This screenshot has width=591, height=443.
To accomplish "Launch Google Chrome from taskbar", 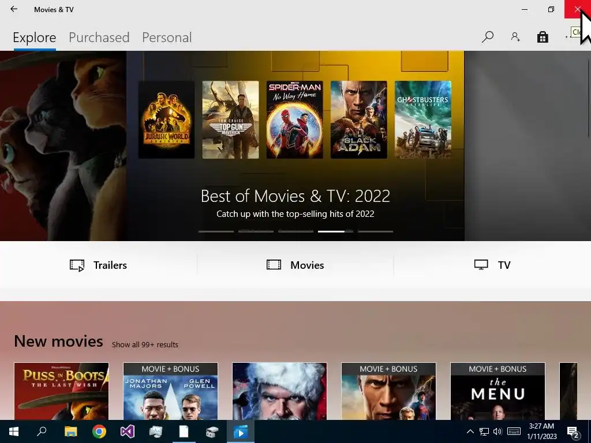I will pyautogui.click(x=99, y=431).
